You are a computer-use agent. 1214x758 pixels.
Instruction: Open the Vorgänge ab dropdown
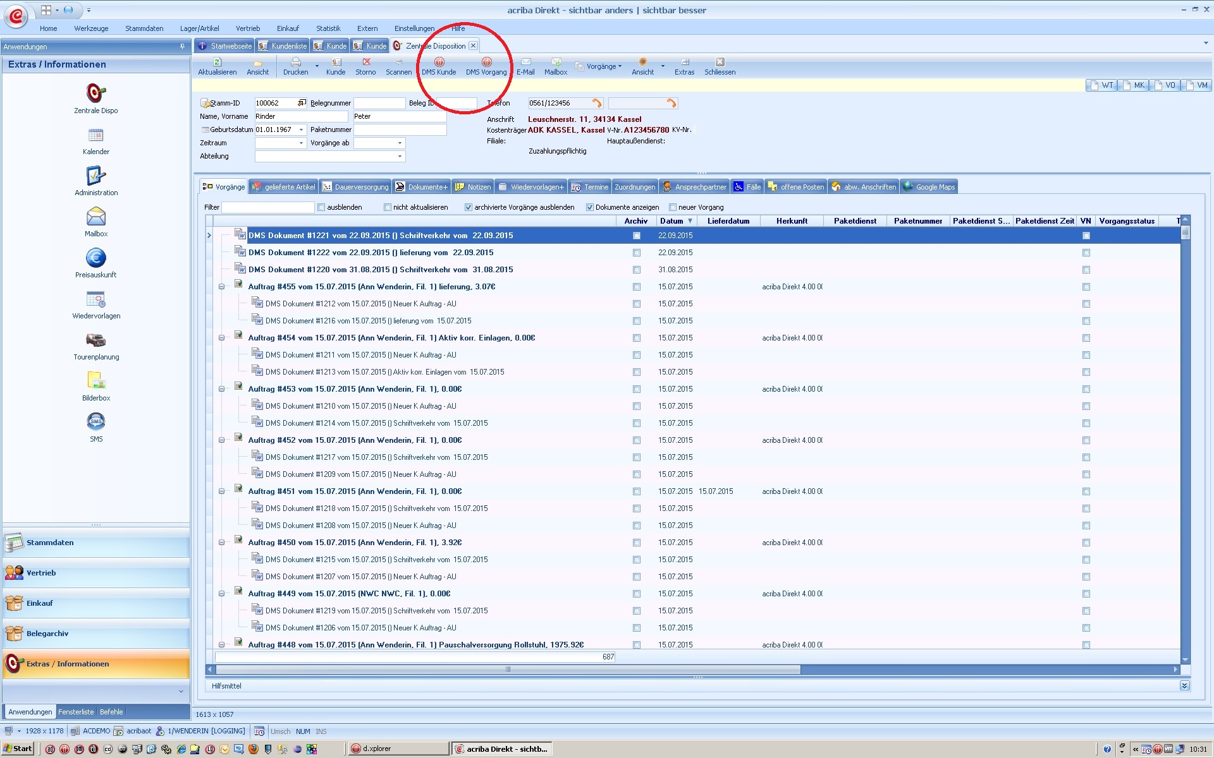click(x=400, y=143)
